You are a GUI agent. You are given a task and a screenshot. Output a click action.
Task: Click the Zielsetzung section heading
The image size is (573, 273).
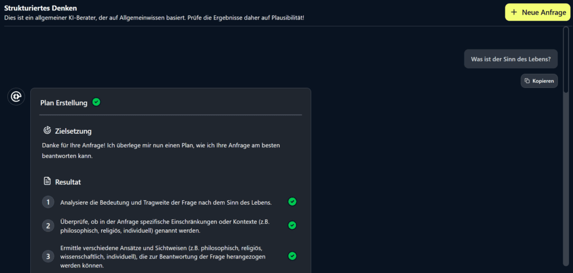73,131
